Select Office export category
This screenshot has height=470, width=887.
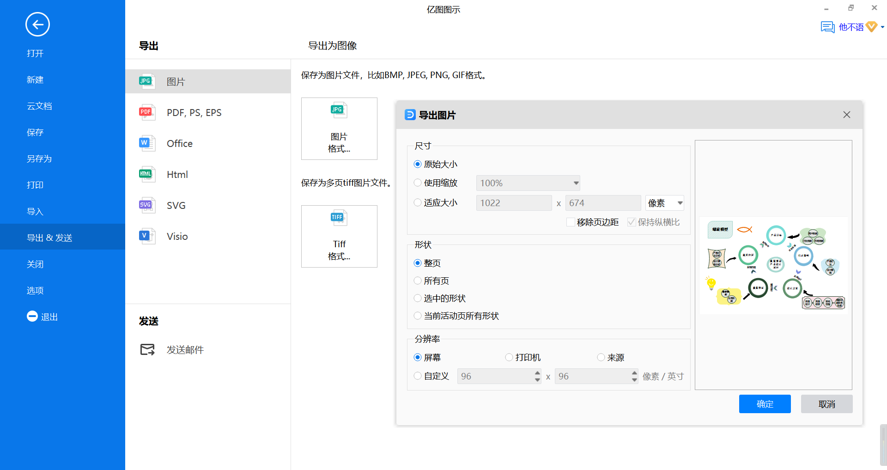point(208,143)
